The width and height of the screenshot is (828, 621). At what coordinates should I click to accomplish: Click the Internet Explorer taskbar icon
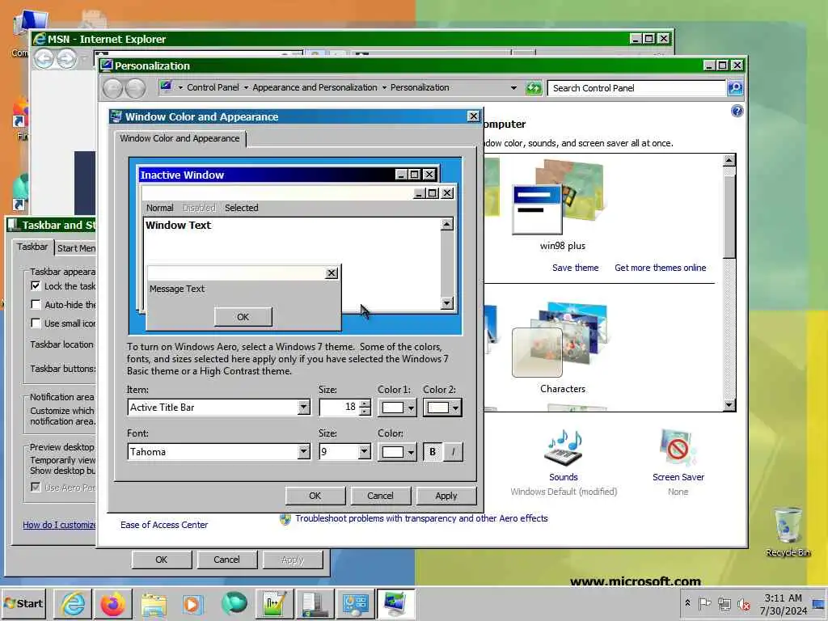pyautogui.click(x=73, y=604)
